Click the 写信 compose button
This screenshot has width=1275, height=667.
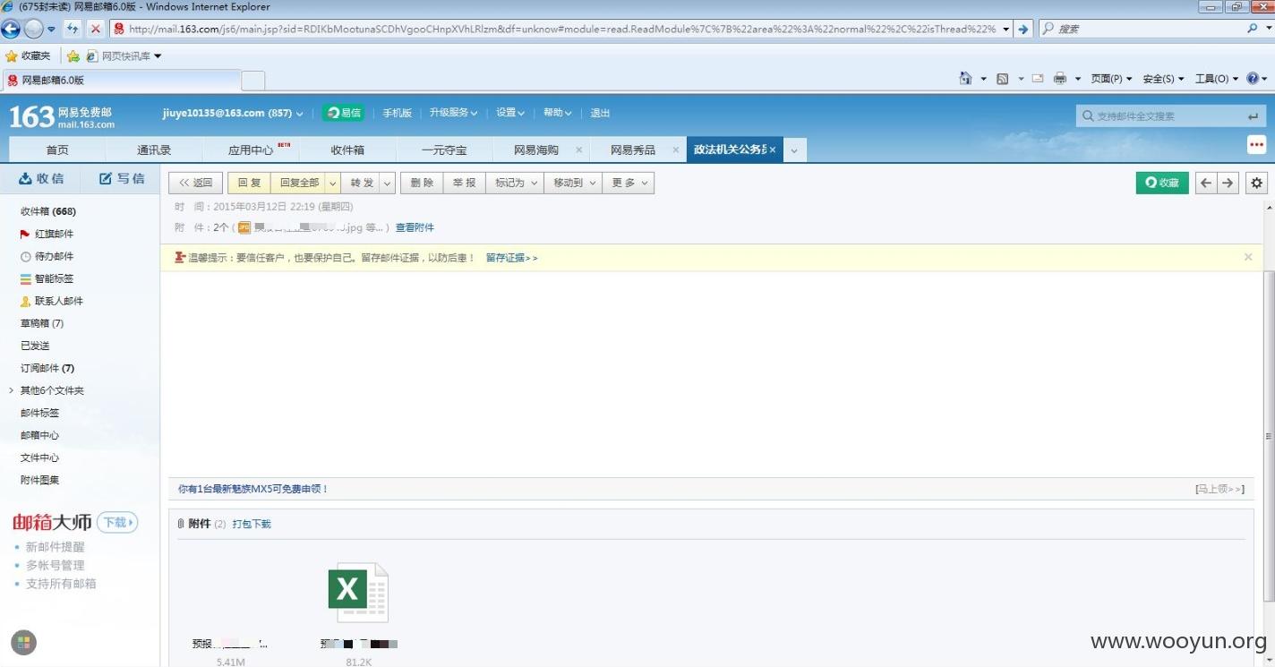tap(121, 178)
